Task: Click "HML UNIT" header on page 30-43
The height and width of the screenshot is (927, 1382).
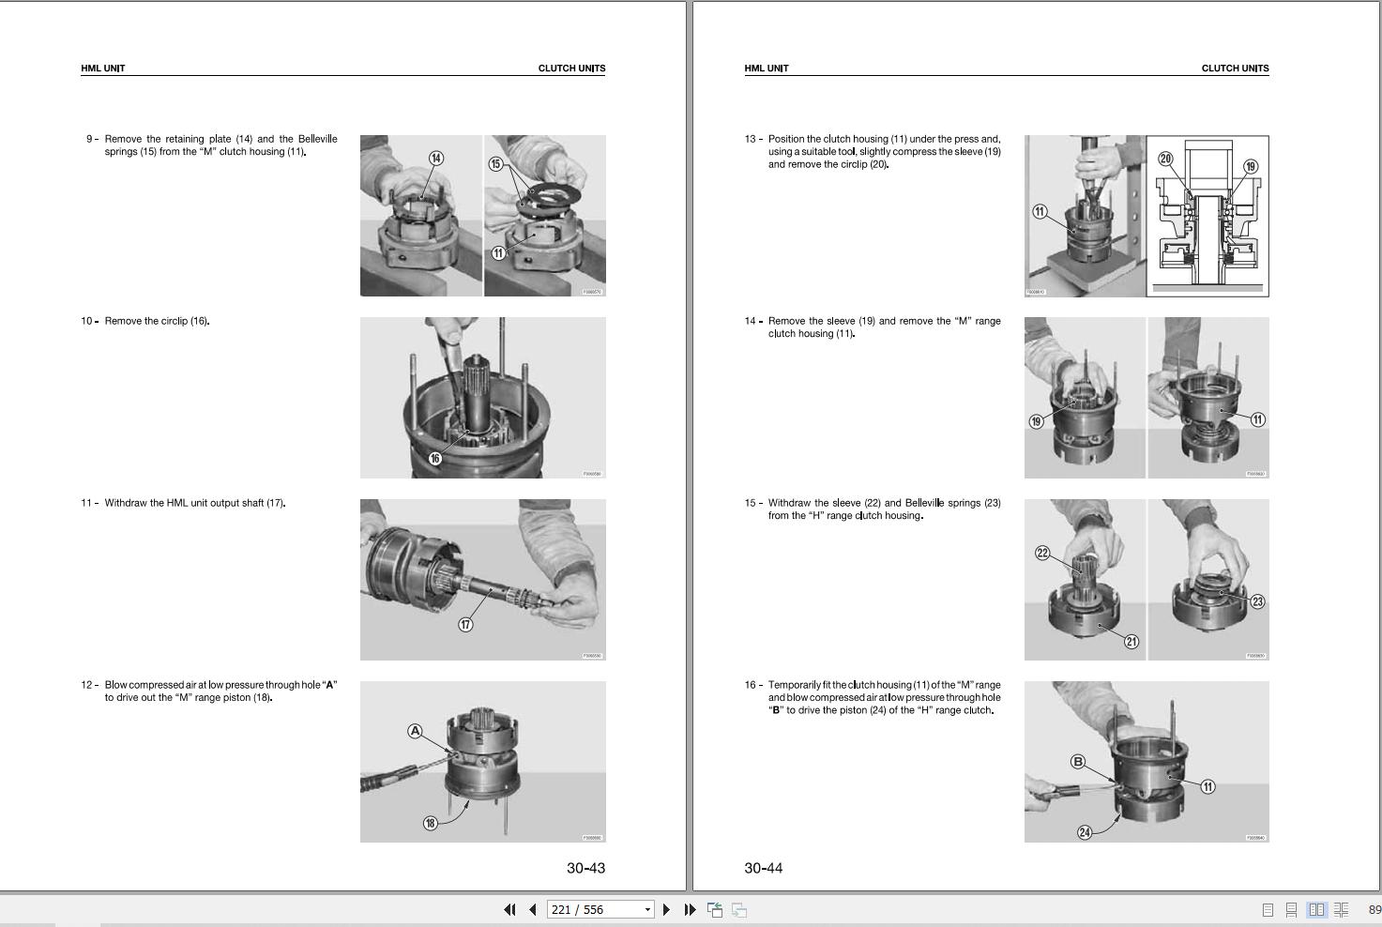Action: (x=103, y=68)
